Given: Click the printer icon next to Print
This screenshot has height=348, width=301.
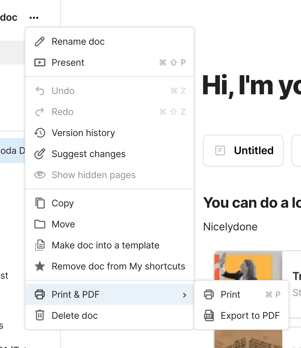Looking at the screenshot, I should (x=209, y=294).
